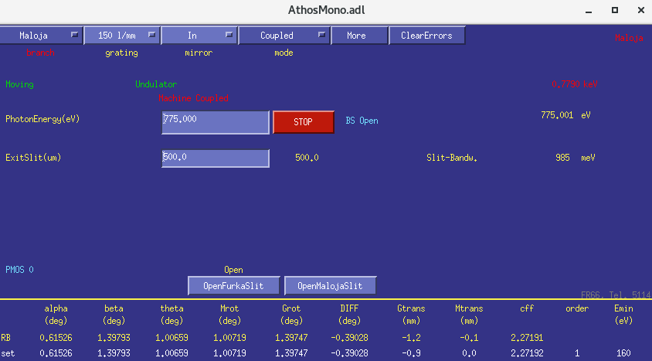Screen dimensions: 652x361
Task: Maximize the AthosMono.adl window
Action: tap(615, 10)
